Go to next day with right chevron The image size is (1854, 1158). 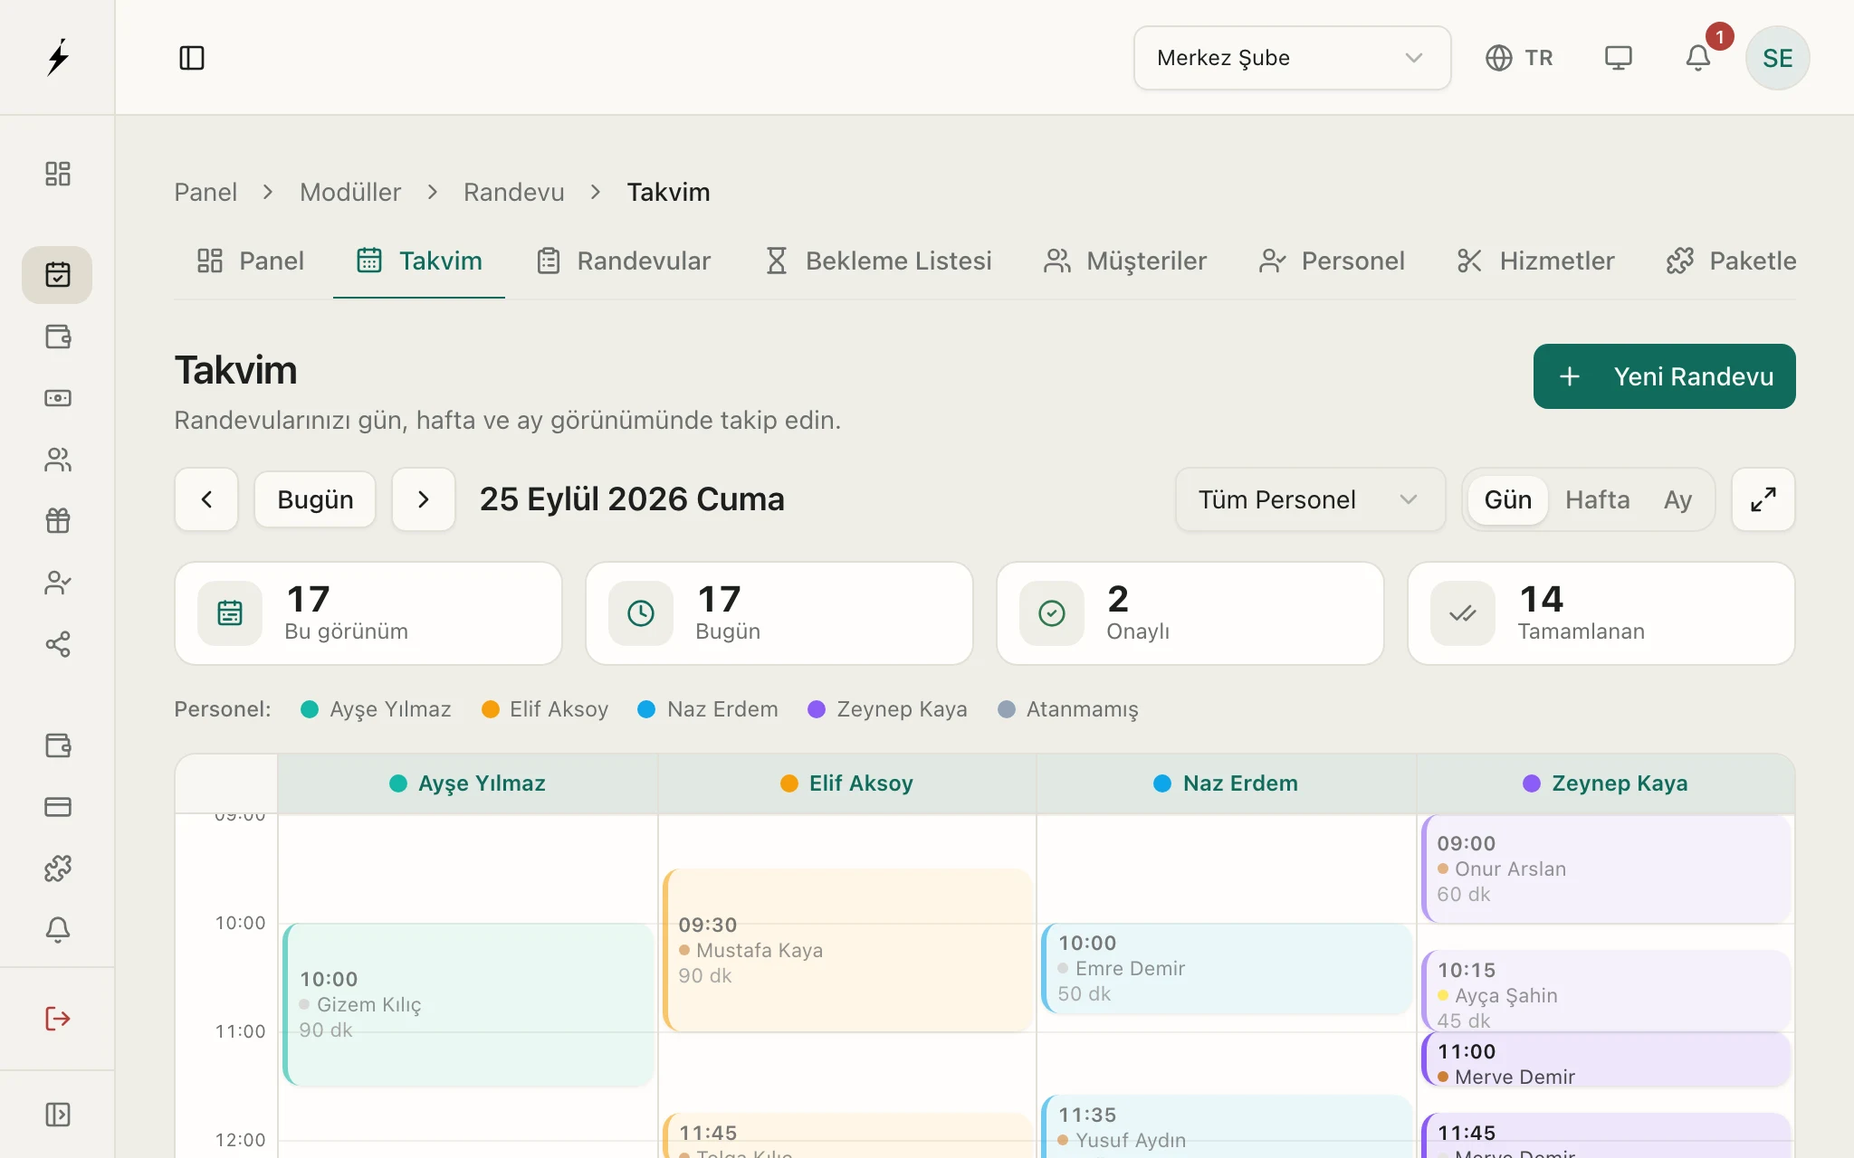pos(424,499)
